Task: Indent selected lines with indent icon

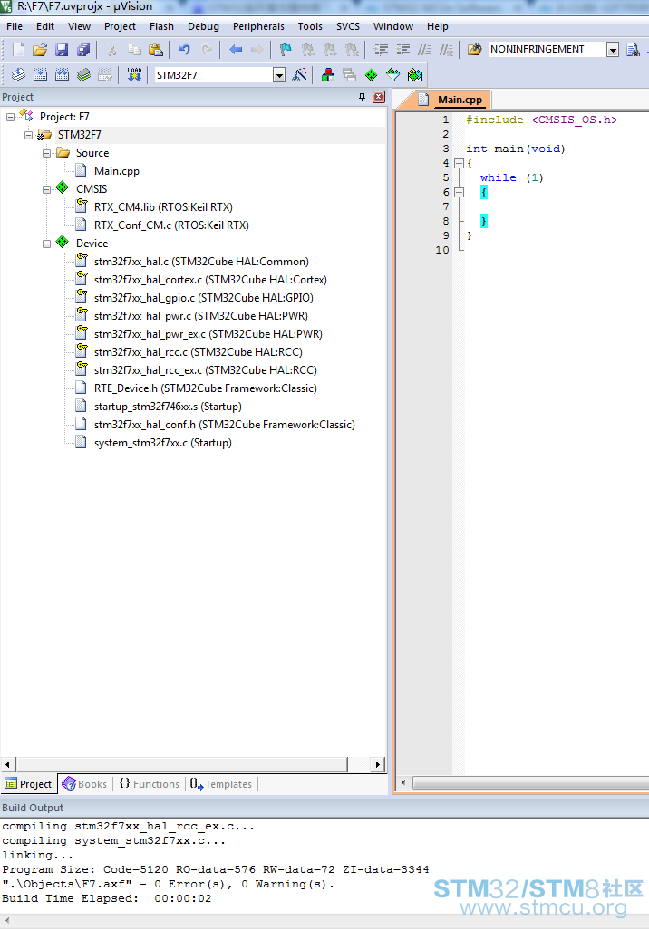Action: [x=381, y=50]
